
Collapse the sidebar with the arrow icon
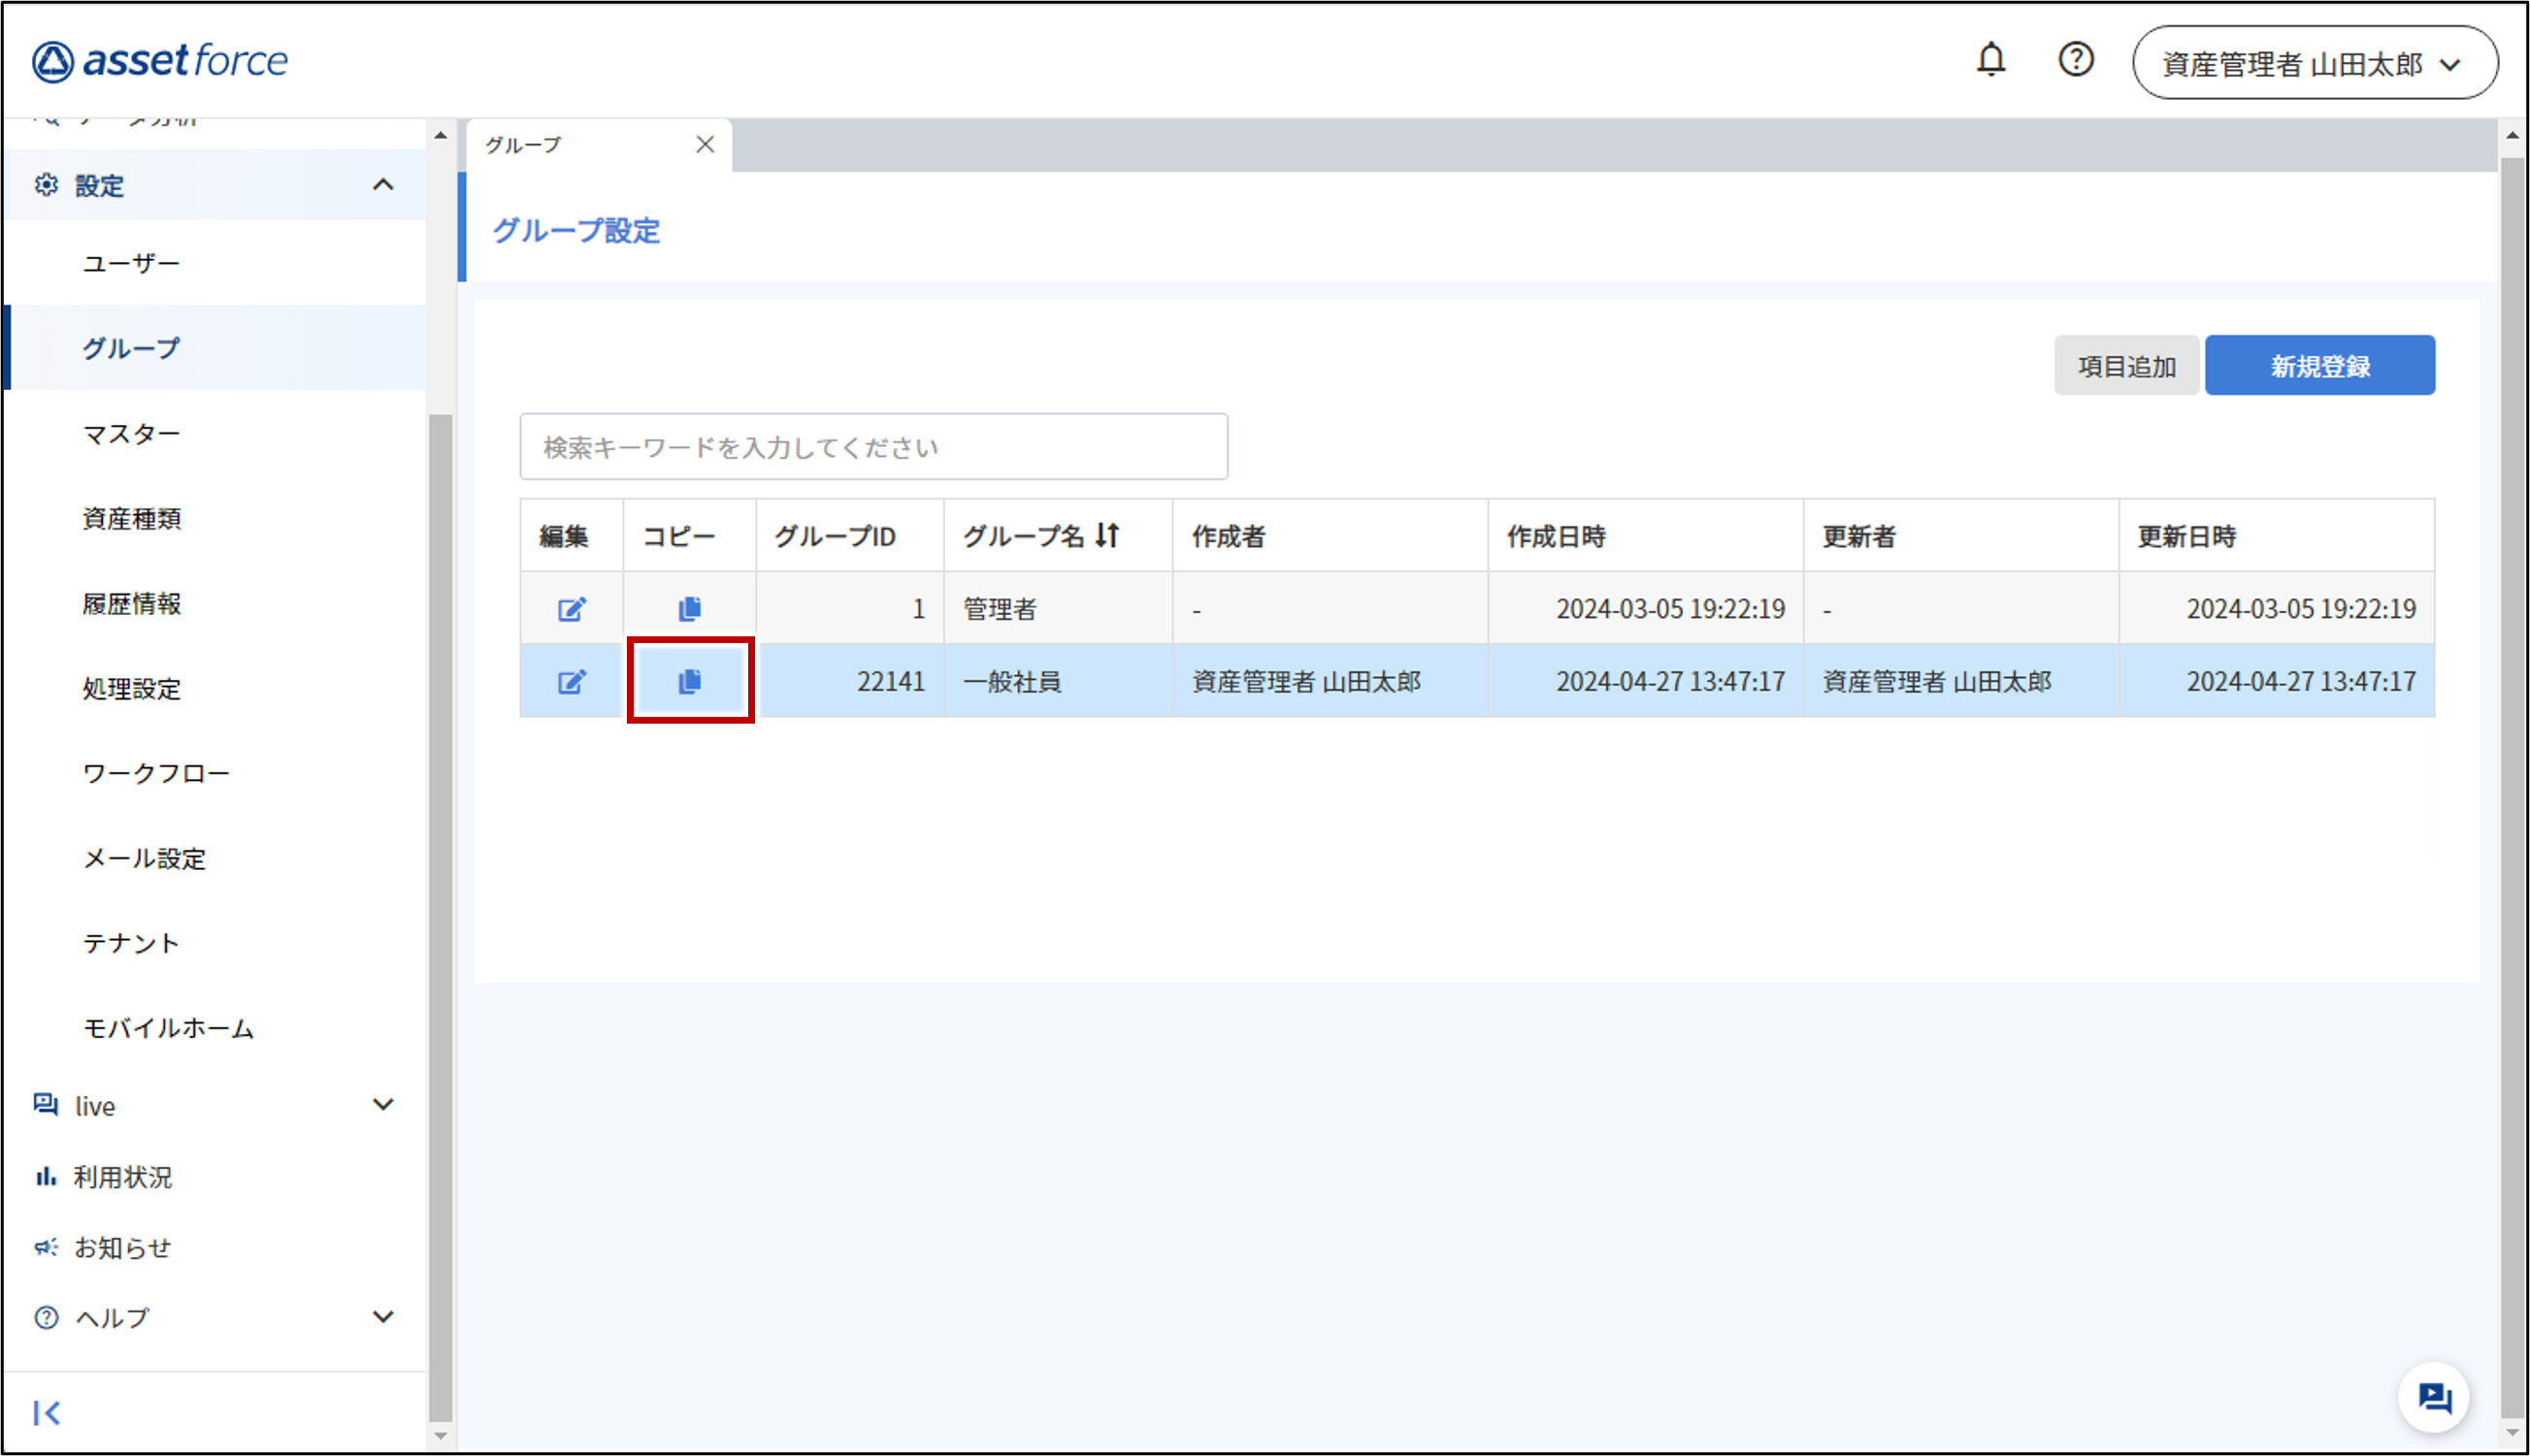tap(46, 1412)
